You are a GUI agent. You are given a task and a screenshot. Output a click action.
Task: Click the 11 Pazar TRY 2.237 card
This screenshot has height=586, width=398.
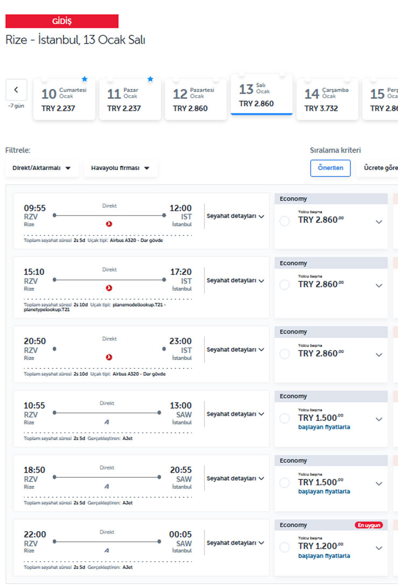(130, 100)
